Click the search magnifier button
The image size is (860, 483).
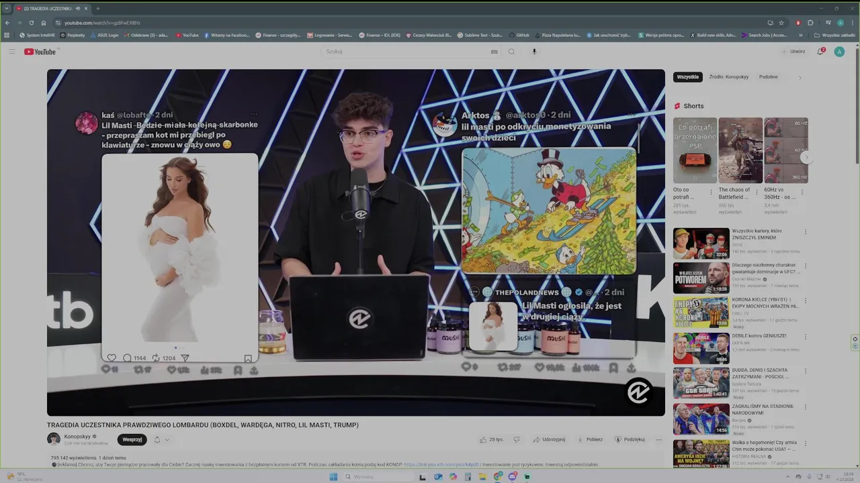[x=511, y=52]
